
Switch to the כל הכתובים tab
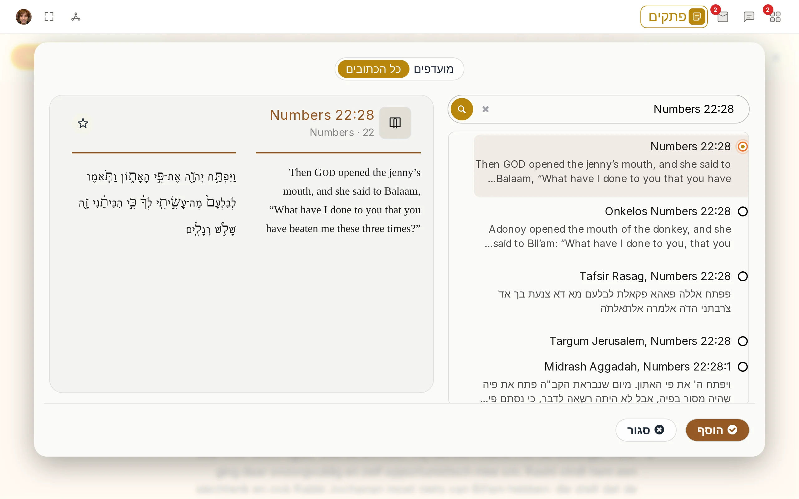373,69
